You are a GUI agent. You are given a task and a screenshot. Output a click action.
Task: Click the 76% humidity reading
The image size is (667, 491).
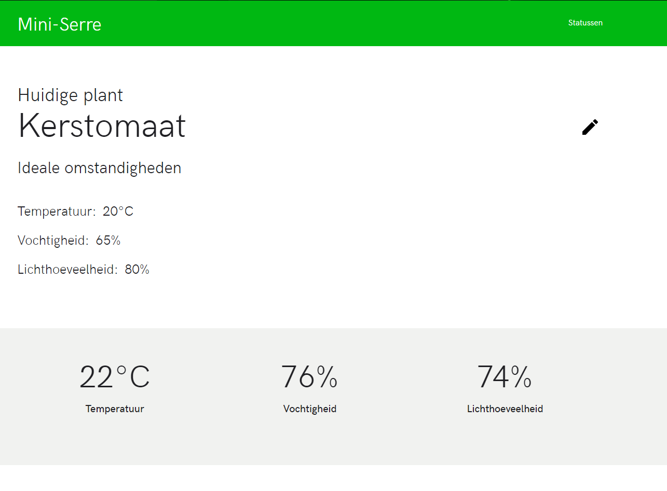coord(309,377)
